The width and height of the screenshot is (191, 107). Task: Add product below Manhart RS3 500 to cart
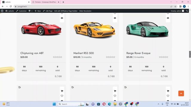115,91
